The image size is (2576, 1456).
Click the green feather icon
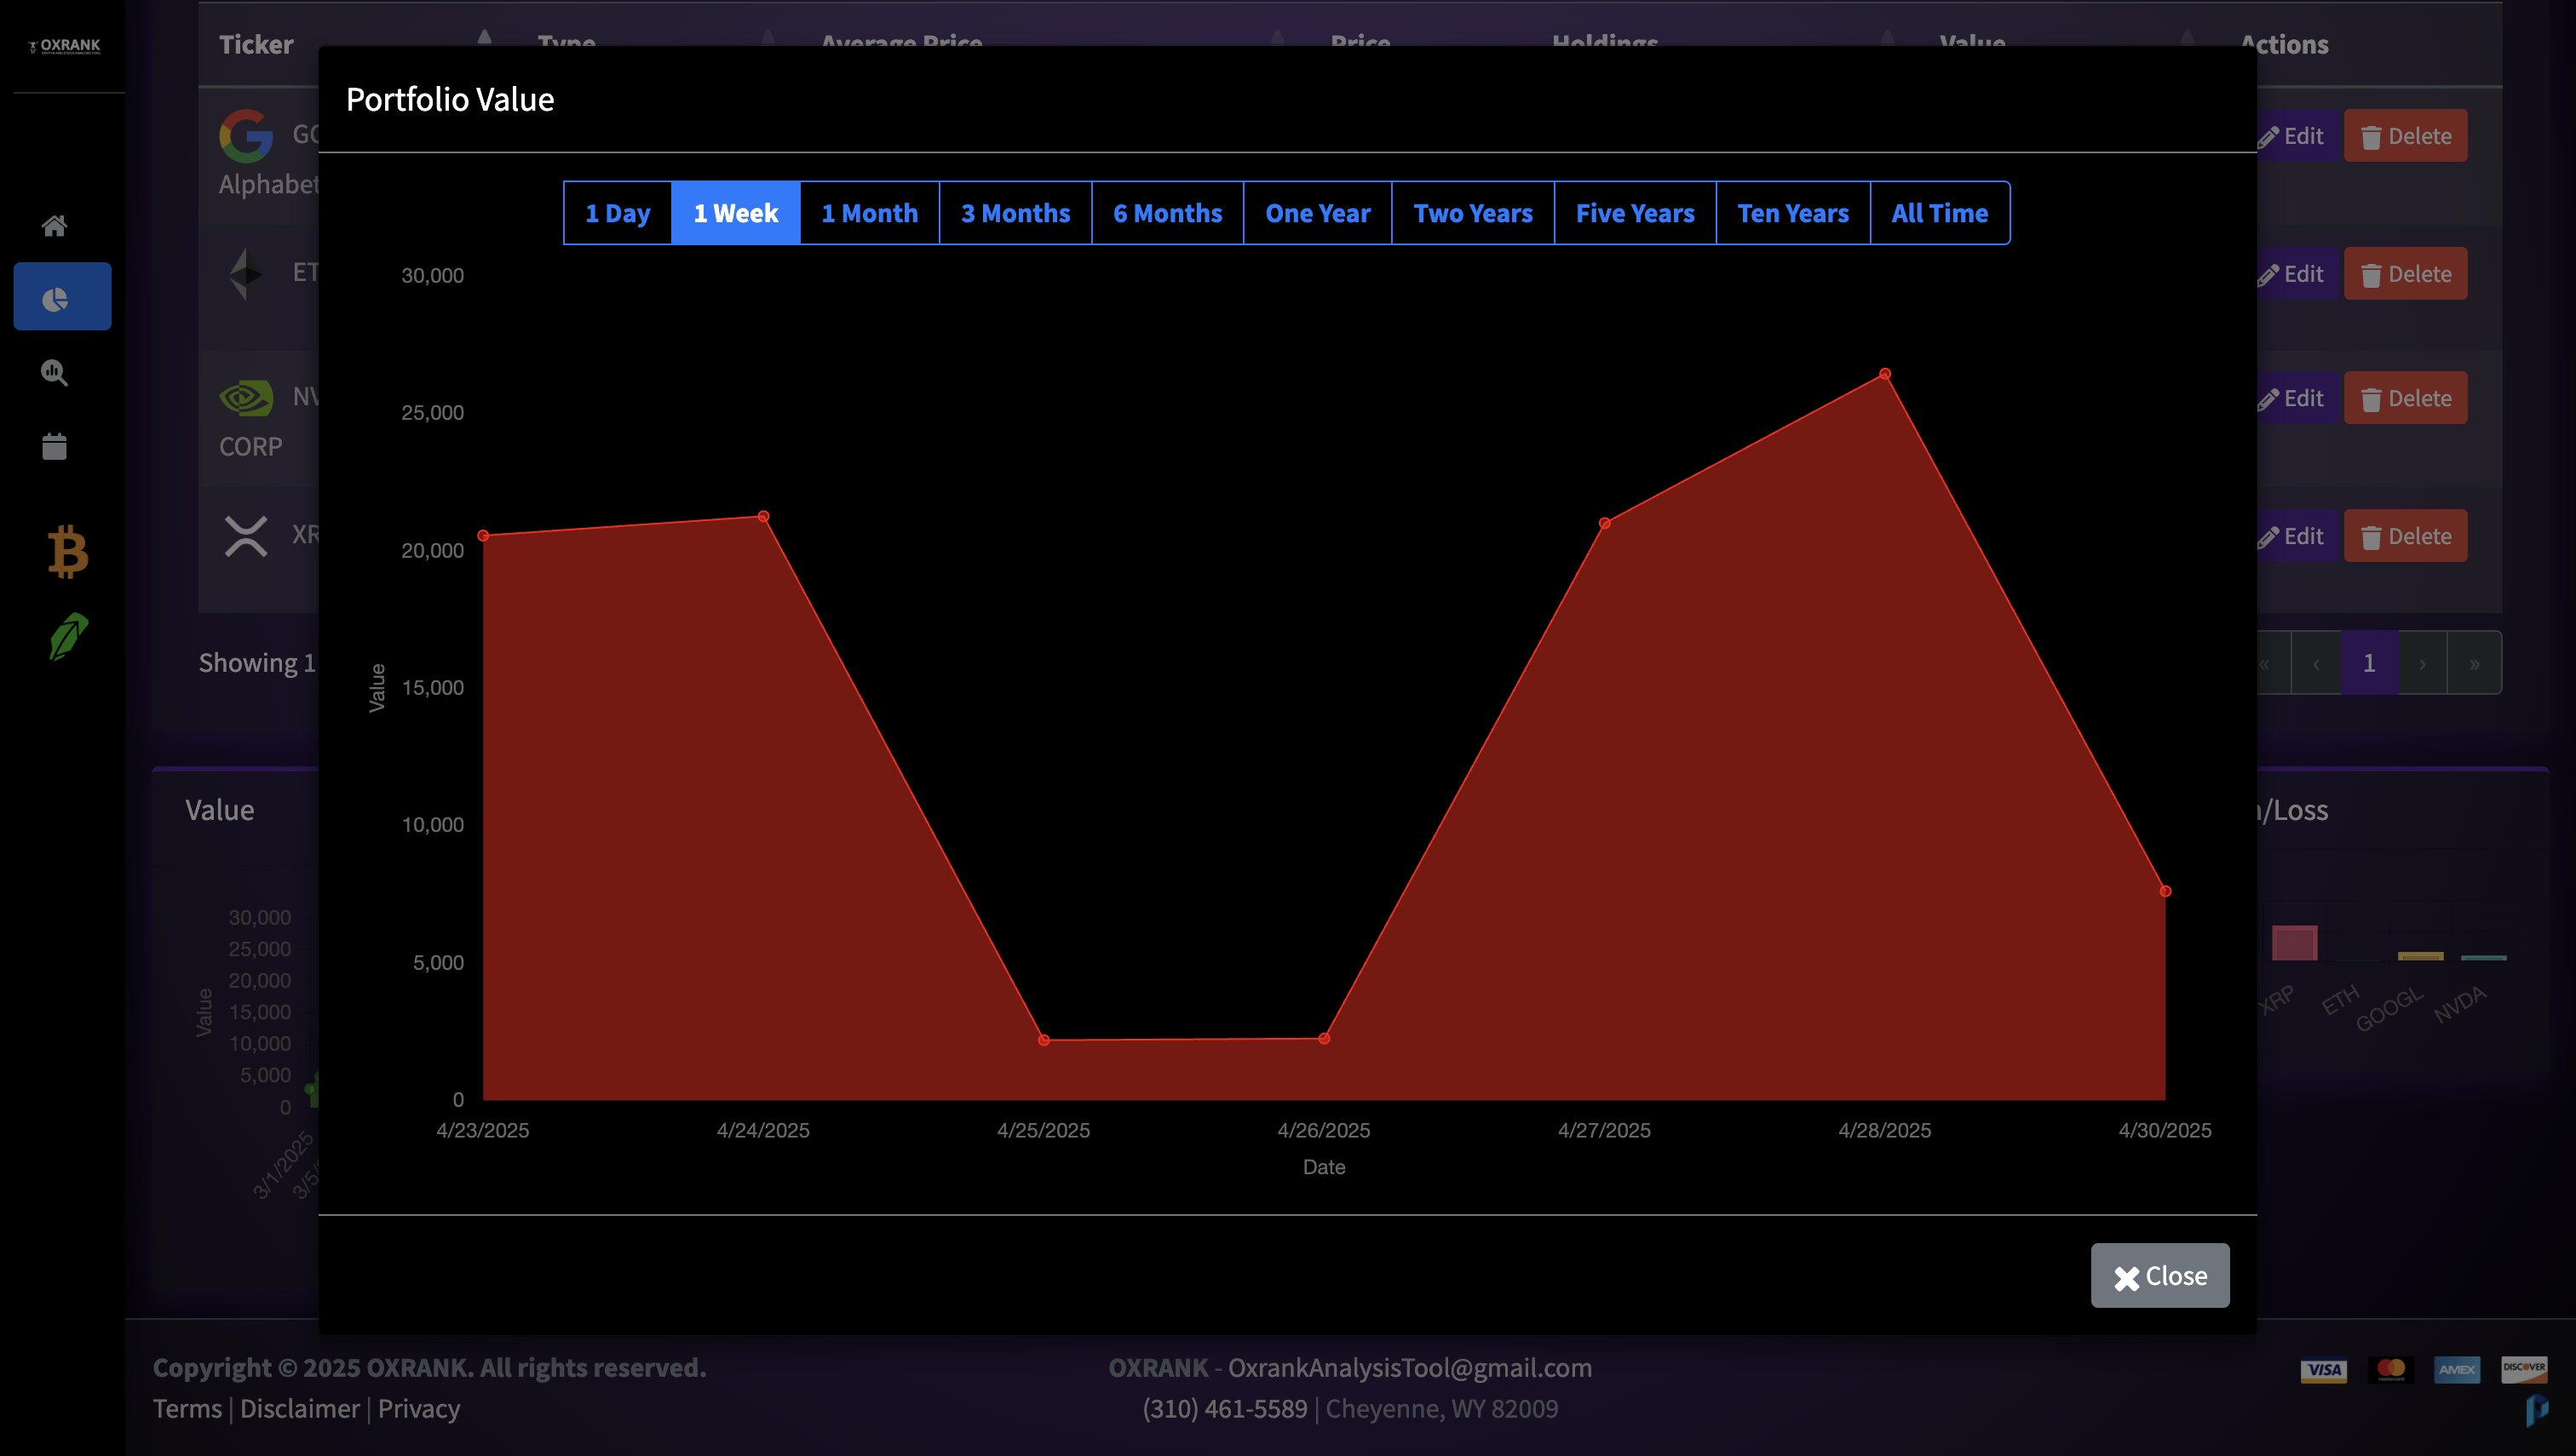tap(67, 637)
